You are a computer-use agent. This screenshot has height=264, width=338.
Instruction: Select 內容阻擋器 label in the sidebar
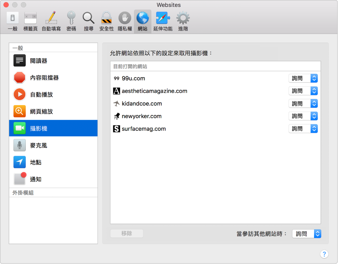click(44, 78)
